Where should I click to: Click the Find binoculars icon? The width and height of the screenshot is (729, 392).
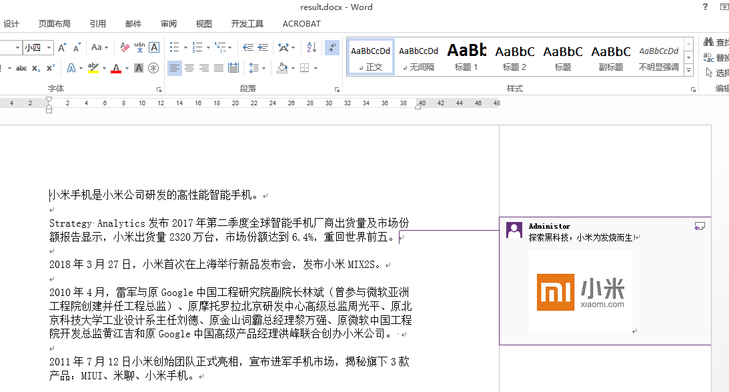pyautogui.click(x=708, y=42)
